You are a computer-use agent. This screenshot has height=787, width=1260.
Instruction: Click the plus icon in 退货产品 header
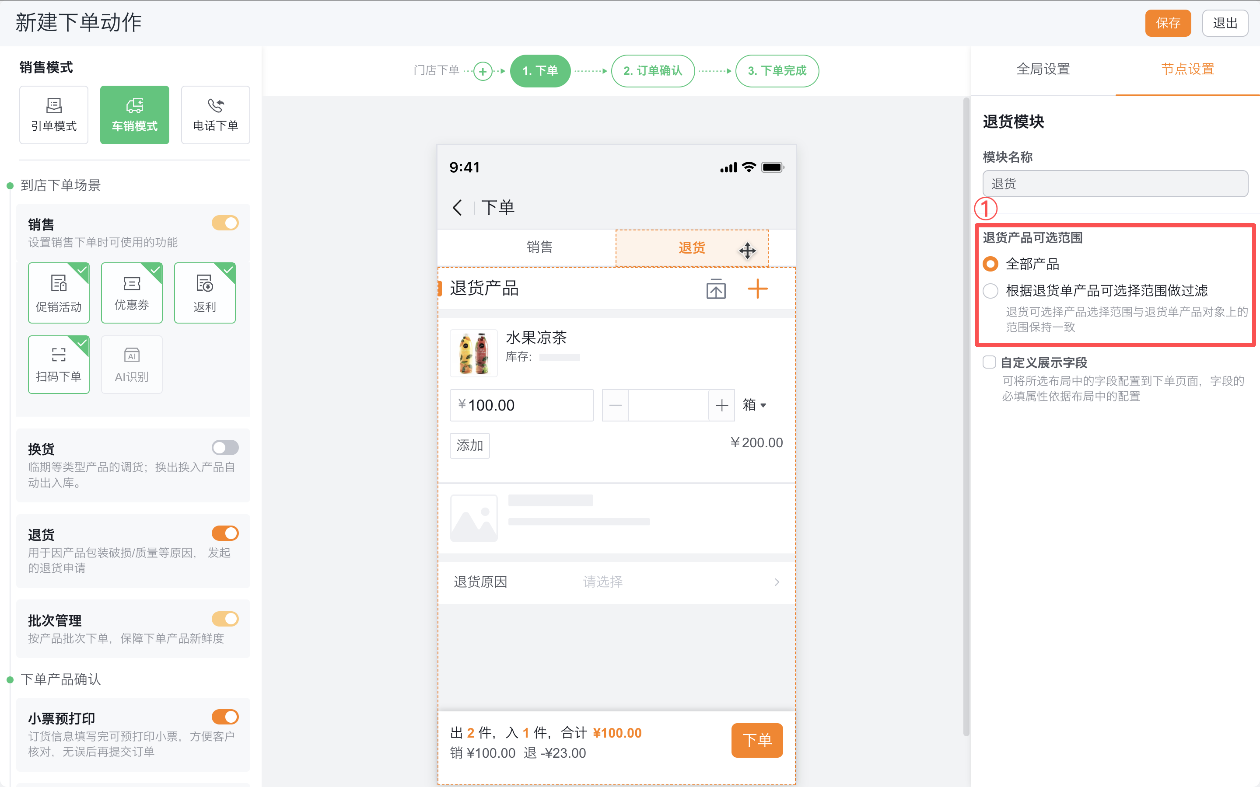pyautogui.click(x=758, y=289)
